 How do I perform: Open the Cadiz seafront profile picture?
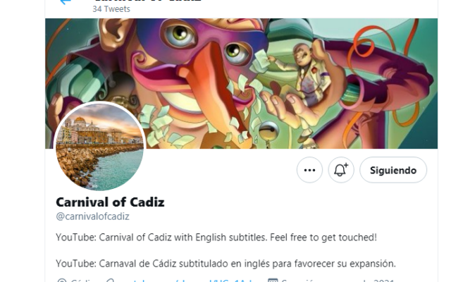(99, 146)
